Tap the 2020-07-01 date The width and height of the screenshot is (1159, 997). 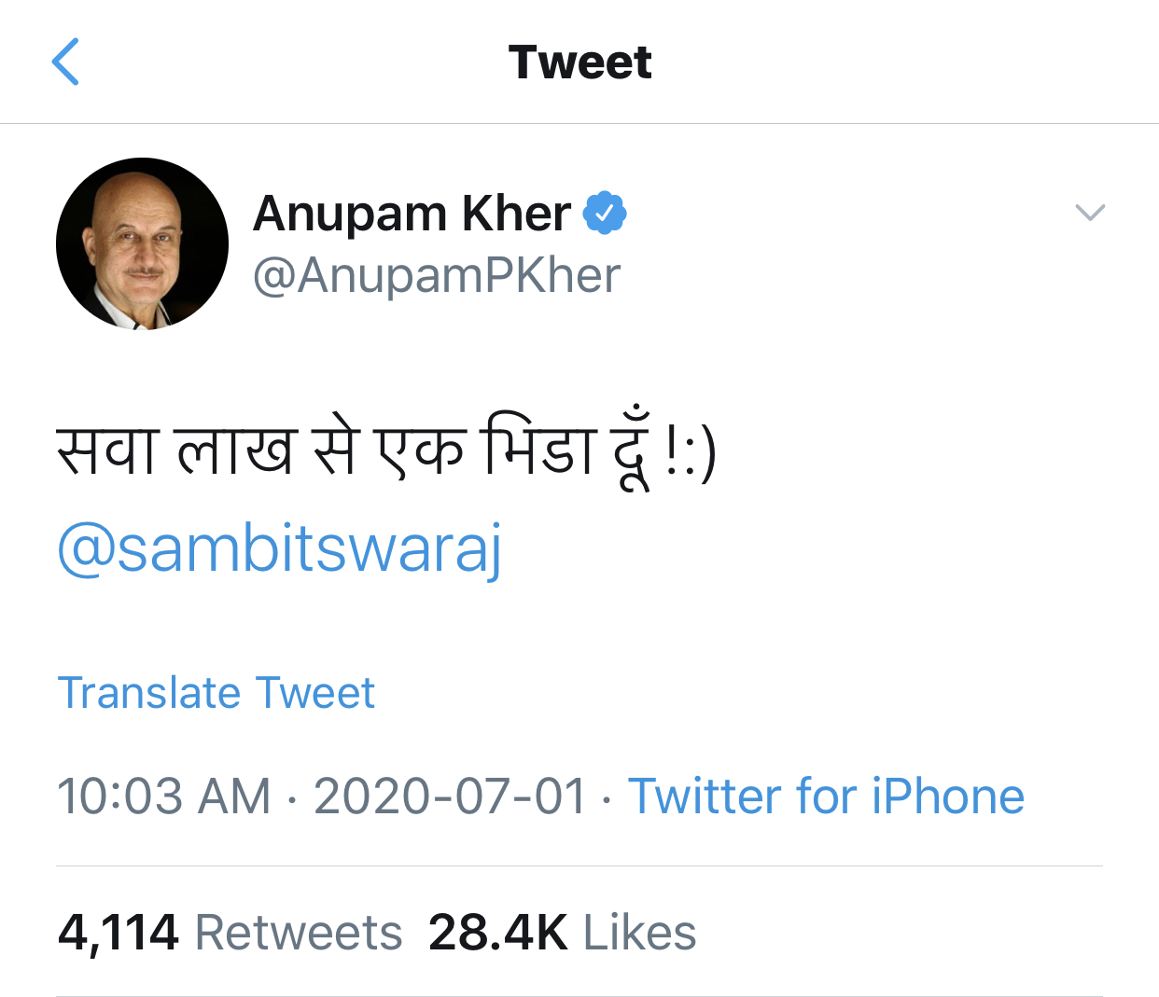(450, 796)
